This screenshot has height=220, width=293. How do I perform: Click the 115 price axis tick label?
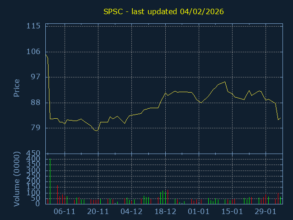(x=33, y=26)
